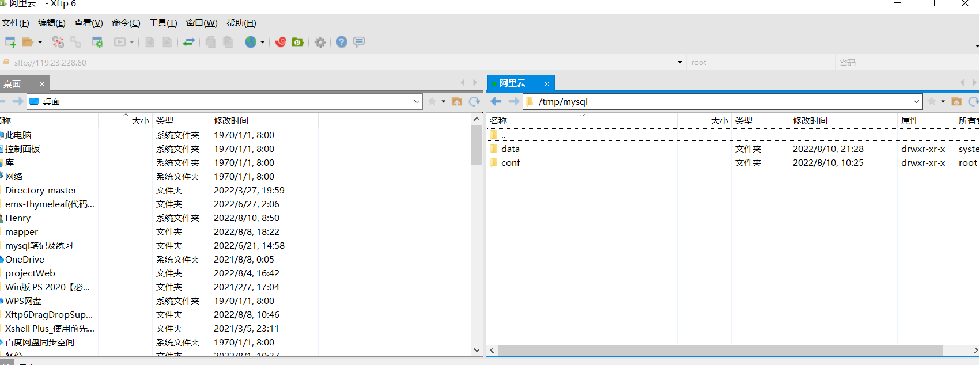979x365 pixels.
Task: Switch to the 阿里云 remote tab
Action: 513,83
